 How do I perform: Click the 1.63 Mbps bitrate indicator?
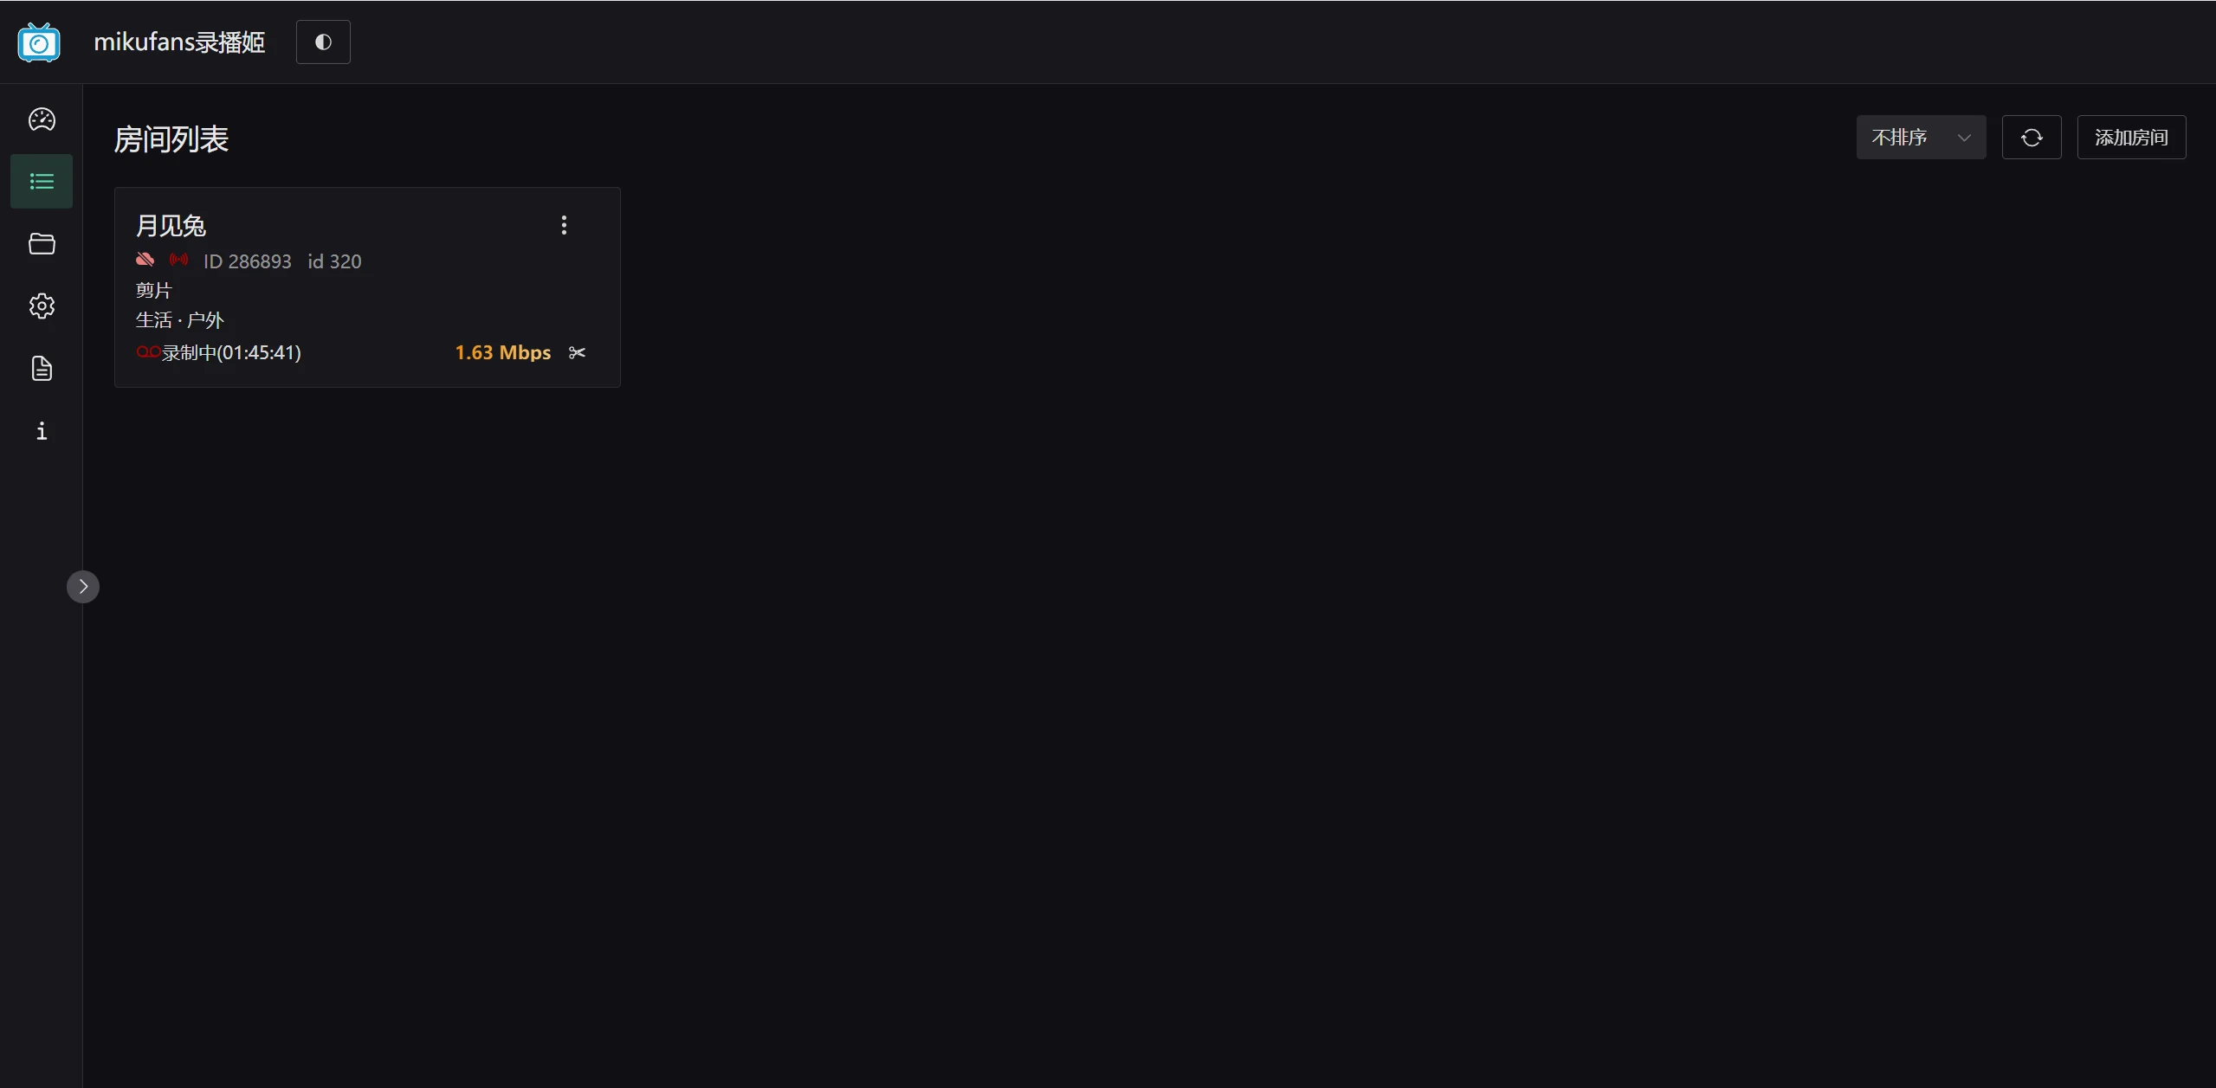click(502, 353)
